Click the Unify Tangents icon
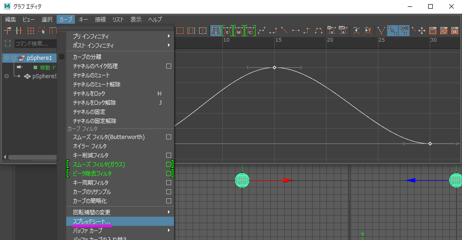This screenshot has height=240, width=462. click(393, 31)
